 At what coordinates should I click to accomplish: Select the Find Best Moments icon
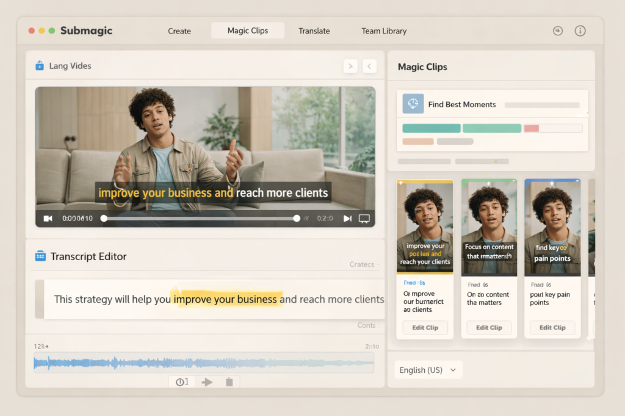[413, 104]
